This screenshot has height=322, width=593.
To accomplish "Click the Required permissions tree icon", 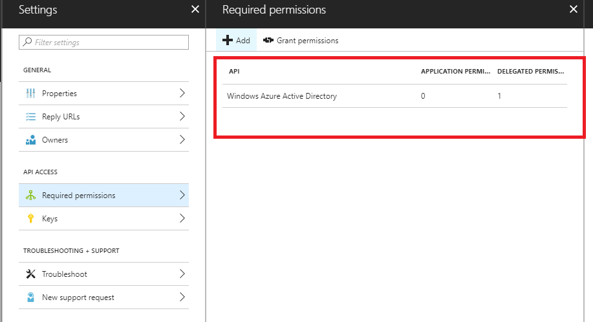I will (x=30, y=196).
